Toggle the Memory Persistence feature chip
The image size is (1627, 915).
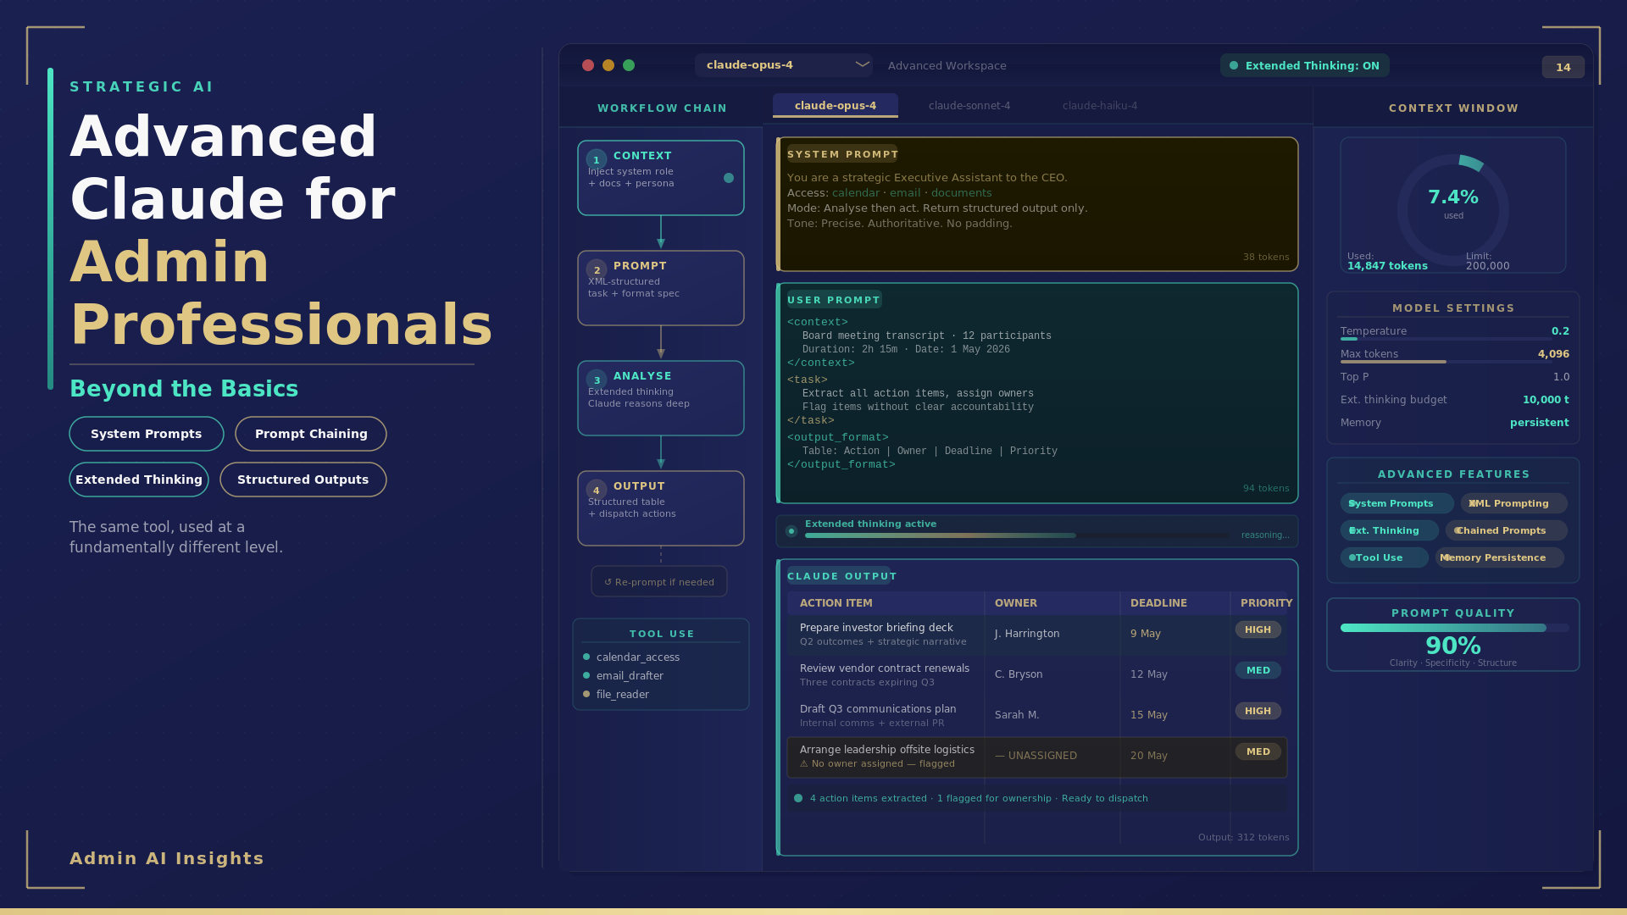tap(1499, 557)
